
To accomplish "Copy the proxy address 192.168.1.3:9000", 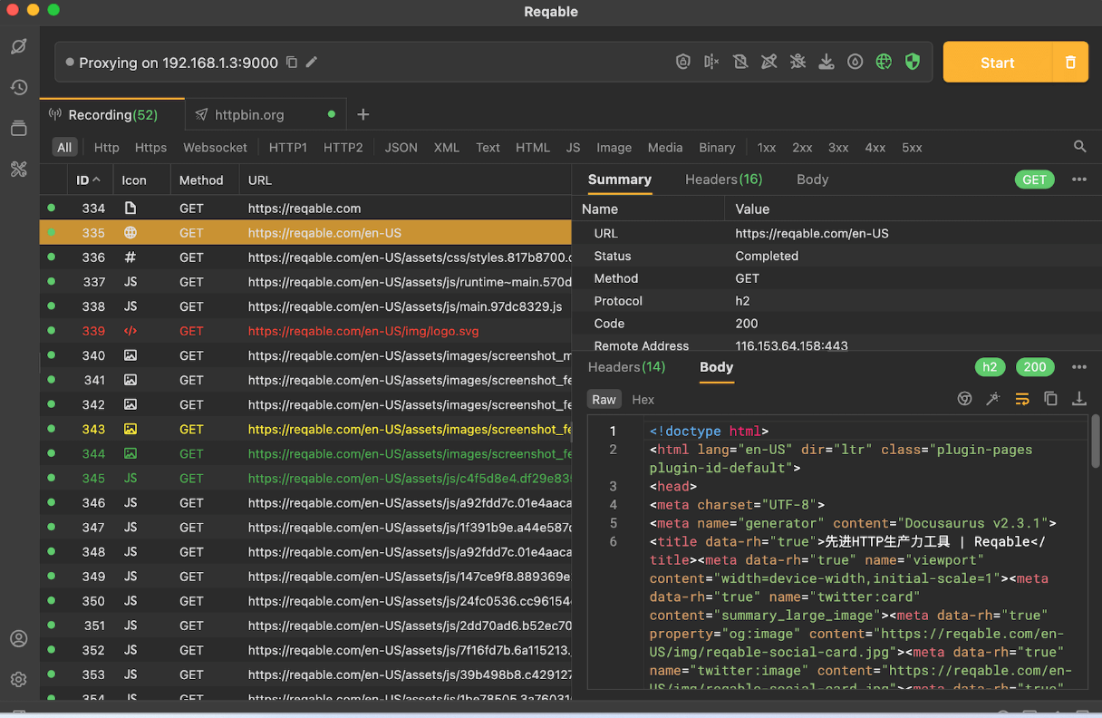I will point(292,63).
